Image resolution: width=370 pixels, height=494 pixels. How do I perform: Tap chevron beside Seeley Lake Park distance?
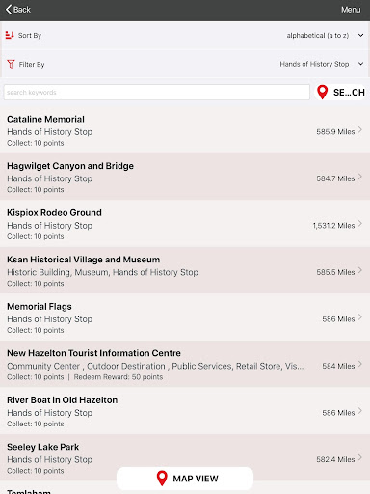360,457
